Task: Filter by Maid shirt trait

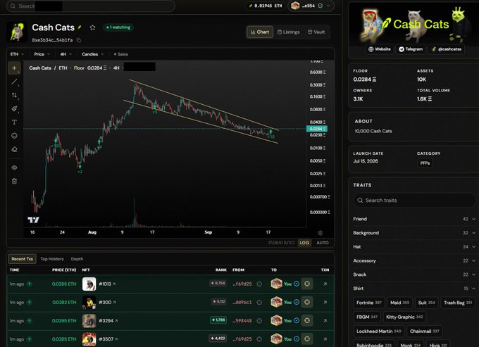Action: [x=399, y=303]
